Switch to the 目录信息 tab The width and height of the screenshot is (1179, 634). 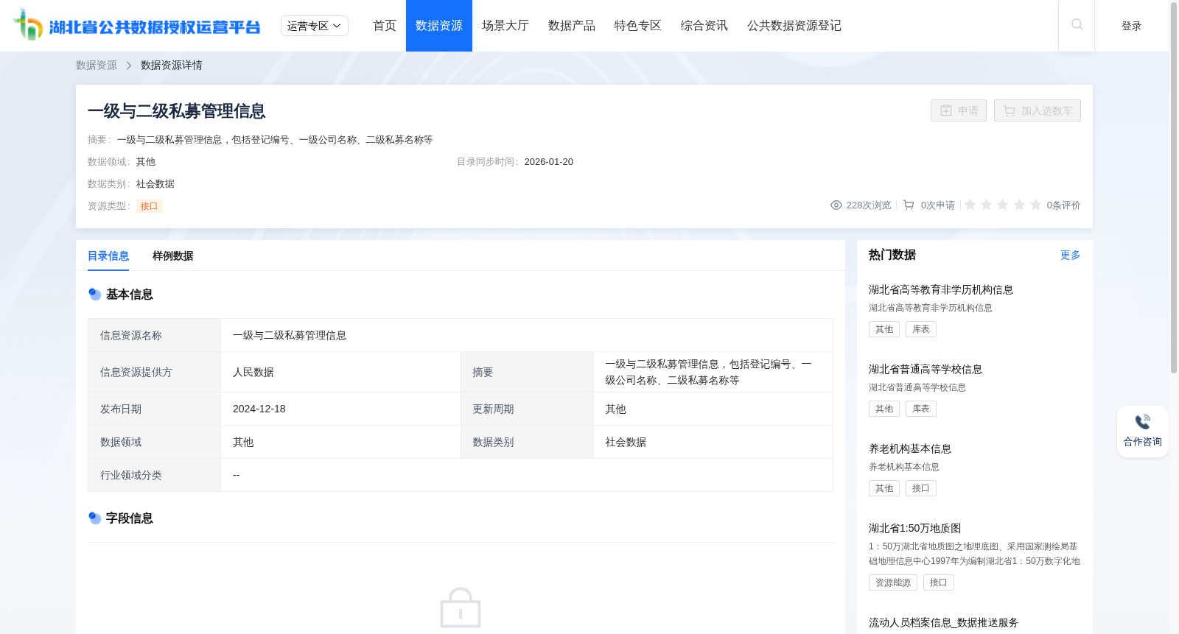pyautogui.click(x=108, y=256)
